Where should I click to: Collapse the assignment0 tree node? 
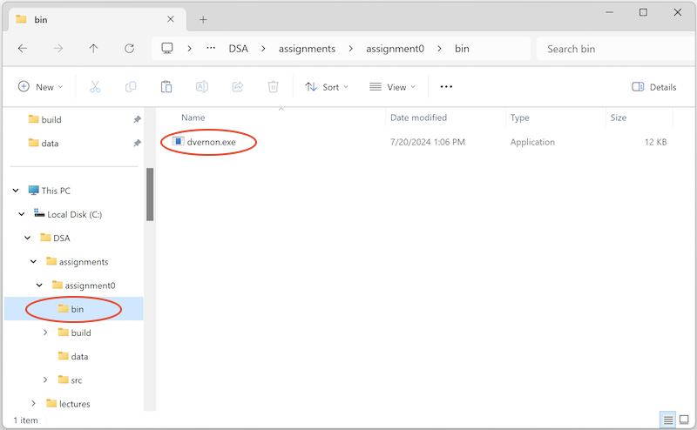[x=40, y=286]
